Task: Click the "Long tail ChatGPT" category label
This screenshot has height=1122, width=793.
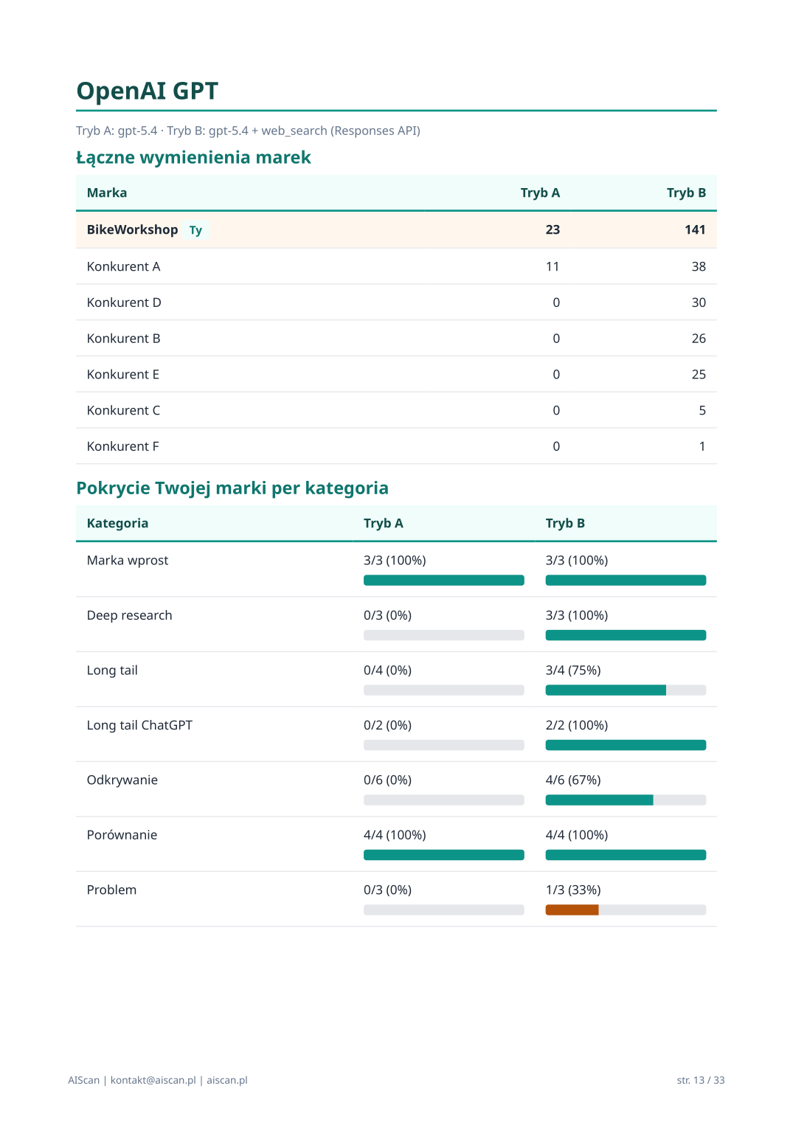Action: [139, 725]
